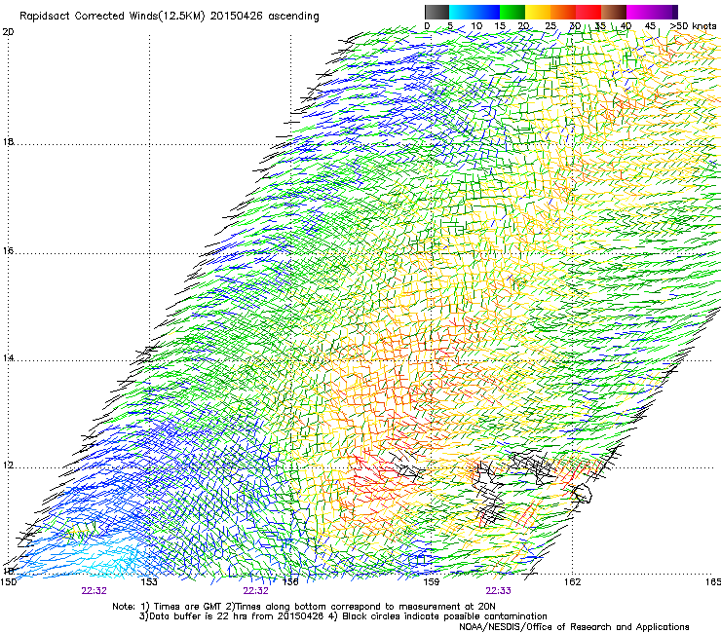Click the green 15-20 knots color segment
Screen dimensions: 721x633
(512, 12)
